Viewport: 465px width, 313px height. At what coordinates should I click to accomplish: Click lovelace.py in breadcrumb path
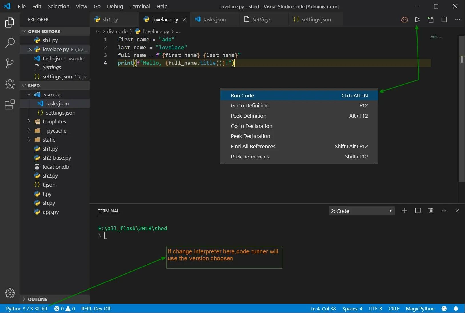point(156,31)
